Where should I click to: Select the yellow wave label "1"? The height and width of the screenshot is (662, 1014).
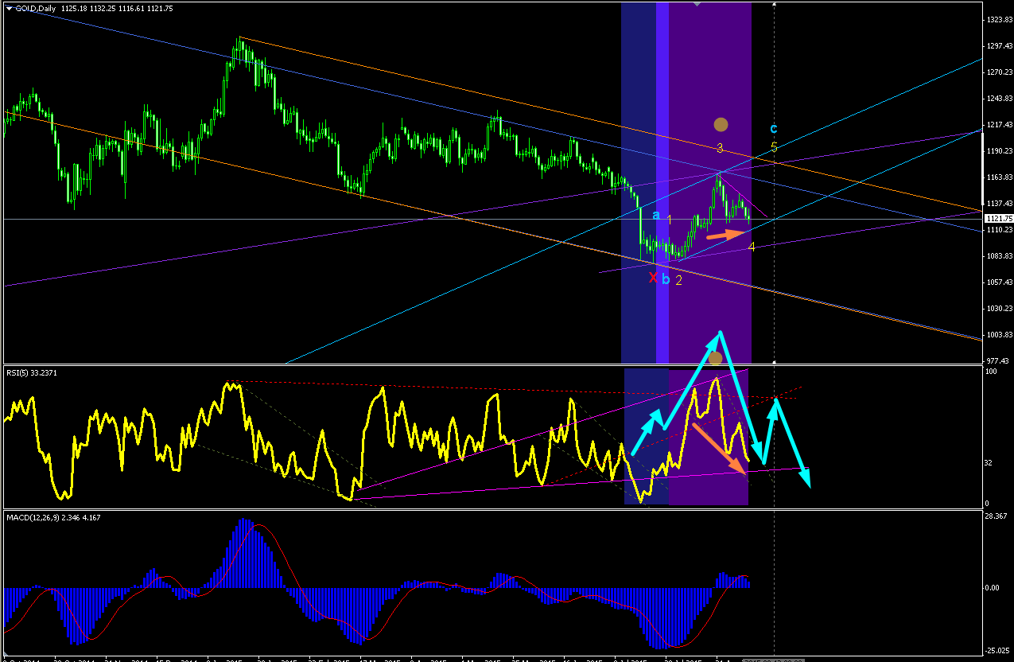coord(670,220)
